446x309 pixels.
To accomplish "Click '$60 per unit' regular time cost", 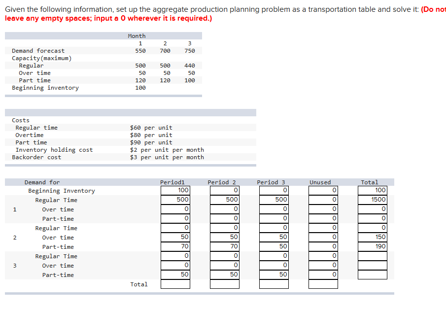I will [151, 128].
